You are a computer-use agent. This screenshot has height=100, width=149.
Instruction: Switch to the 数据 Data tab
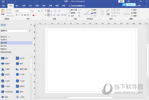point(37,6)
